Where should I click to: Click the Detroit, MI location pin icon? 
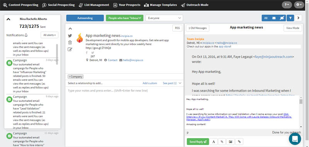(x=87, y=60)
